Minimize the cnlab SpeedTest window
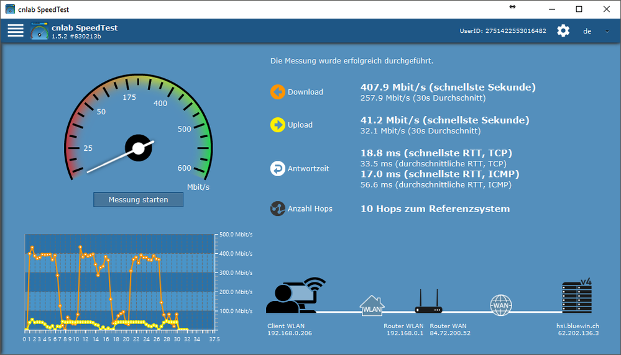621x355 pixels. tap(552, 9)
